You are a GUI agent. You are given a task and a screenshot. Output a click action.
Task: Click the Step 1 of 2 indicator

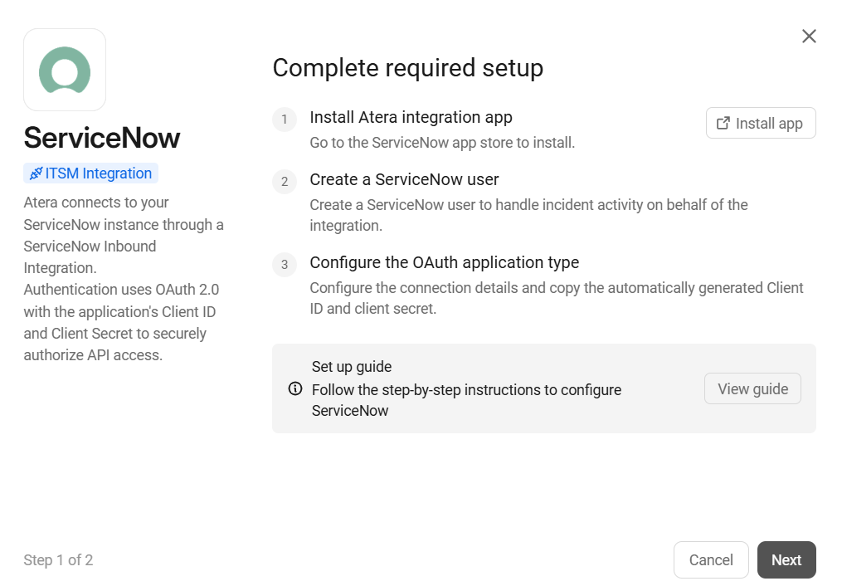tap(59, 559)
